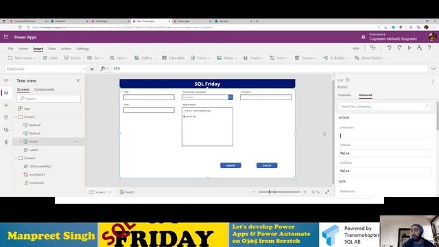Insert a Data table control
Viewport: 439px width, 247px height.
coord(173,58)
